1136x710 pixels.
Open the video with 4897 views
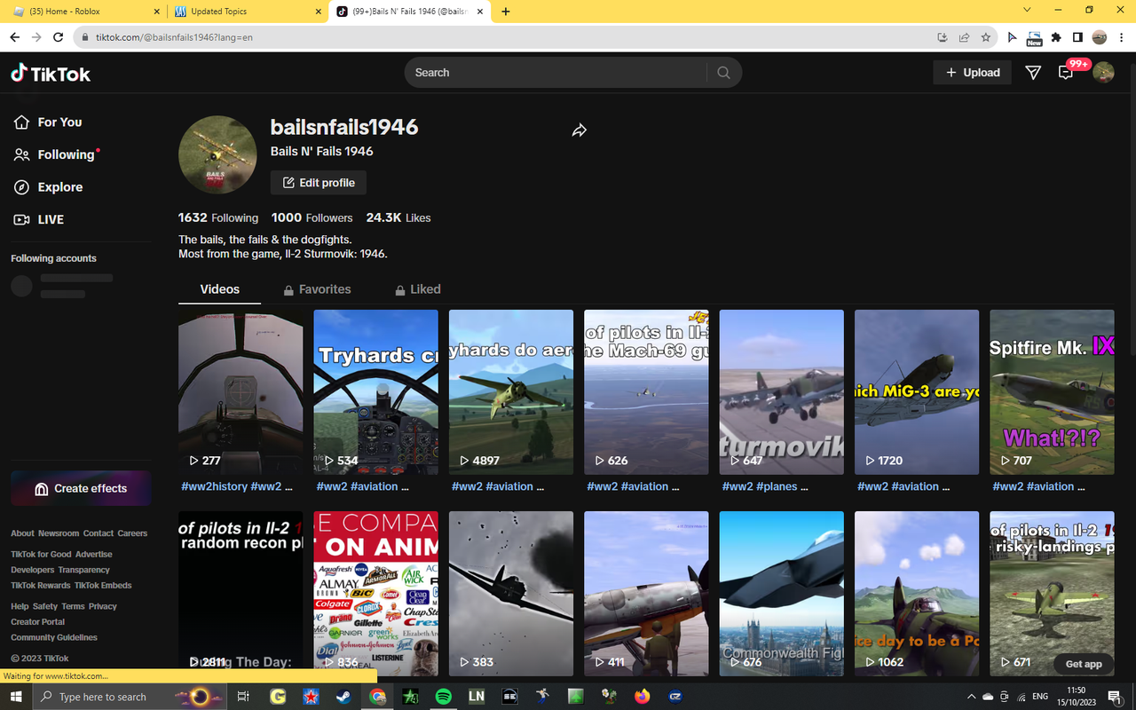511,392
